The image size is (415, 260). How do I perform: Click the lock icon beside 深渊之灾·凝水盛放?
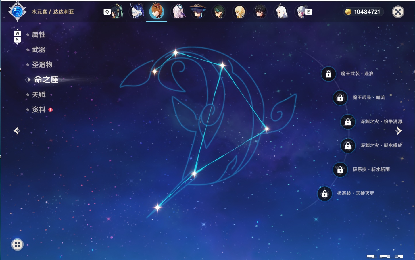pyautogui.click(x=348, y=146)
